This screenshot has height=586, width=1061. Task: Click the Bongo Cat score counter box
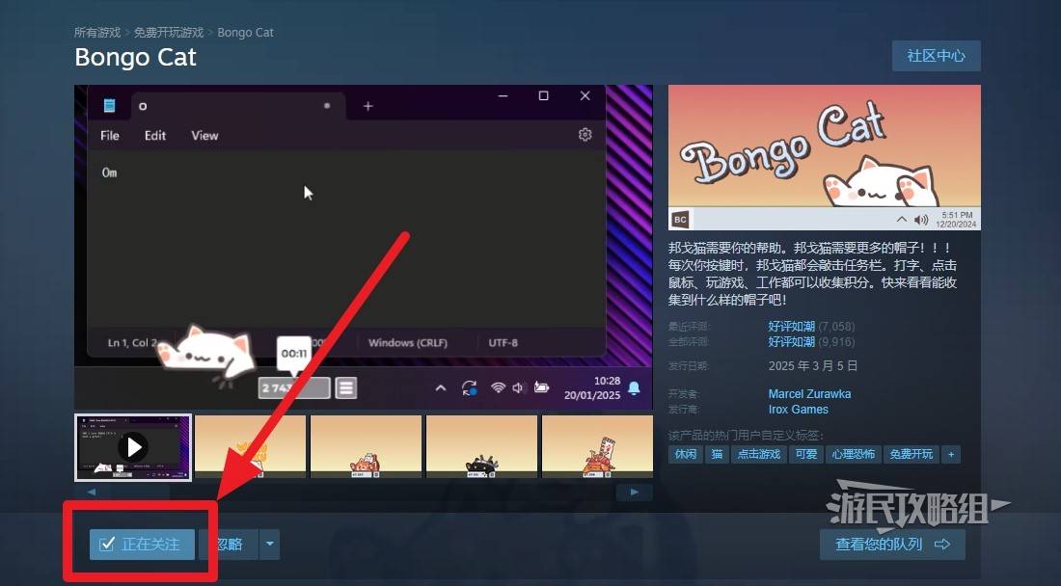(x=294, y=388)
